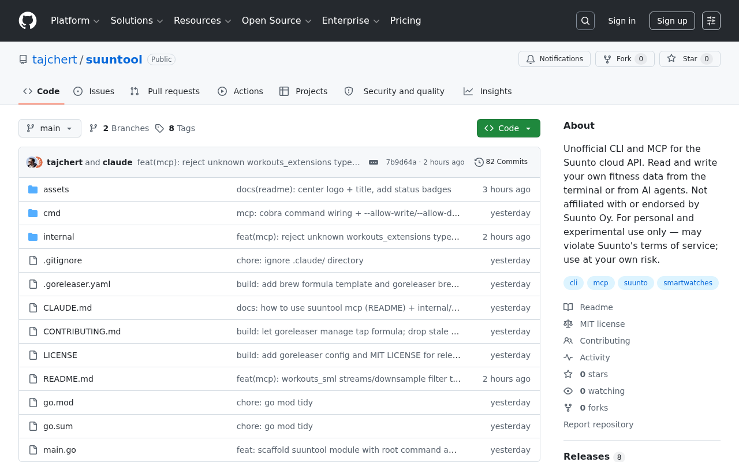The width and height of the screenshot is (739, 462).
Task: Open the 82 Commits history link
Action: pyautogui.click(x=501, y=162)
